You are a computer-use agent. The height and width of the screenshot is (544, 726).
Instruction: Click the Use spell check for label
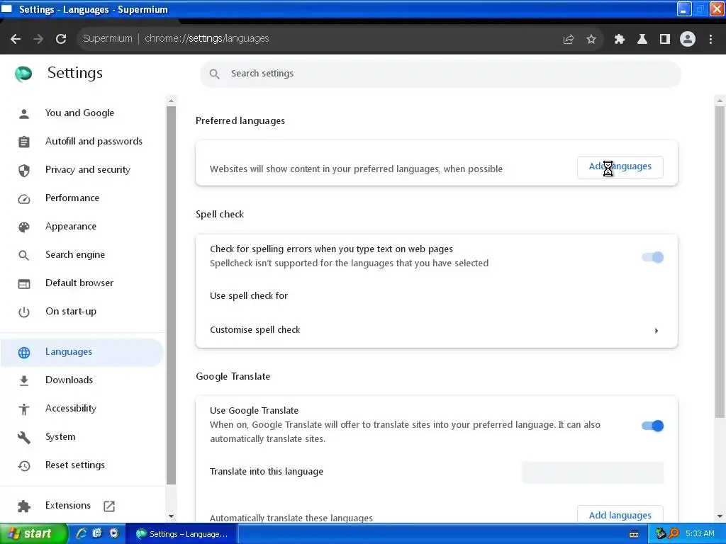(x=249, y=295)
